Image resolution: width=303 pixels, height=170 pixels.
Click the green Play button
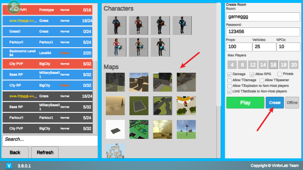pyautogui.click(x=245, y=103)
